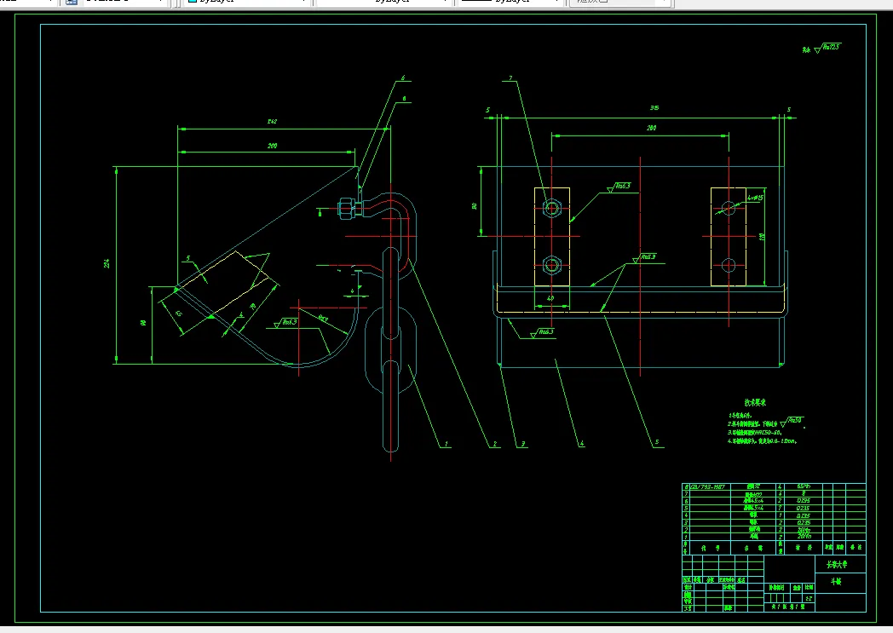Click the 0.8-1.2mm requirement line
The image size is (893, 633).
tap(762, 441)
